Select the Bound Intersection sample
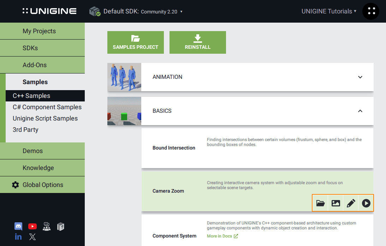This screenshot has height=246, width=386. [174, 148]
